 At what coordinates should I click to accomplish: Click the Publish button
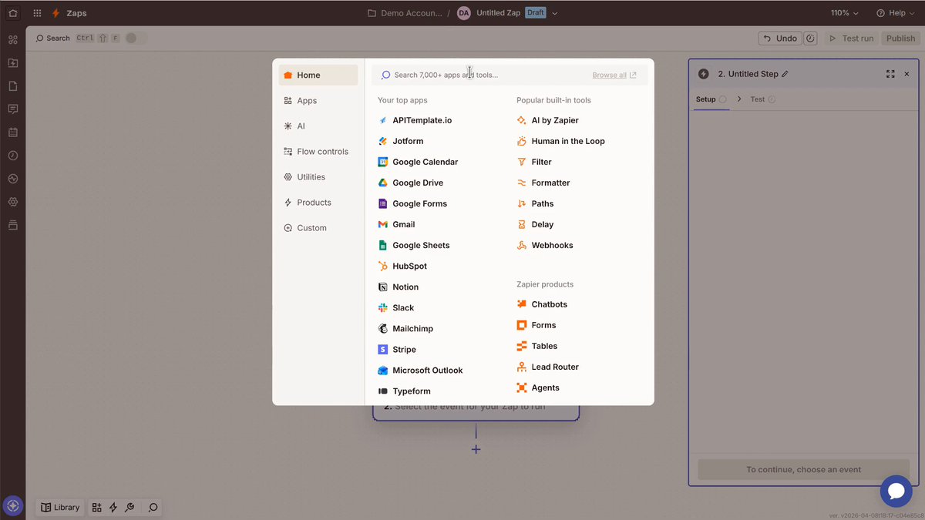pos(900,38)
